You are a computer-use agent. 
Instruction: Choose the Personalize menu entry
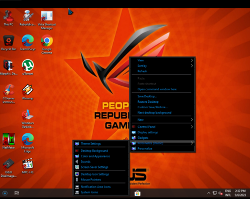click(x=162, y=148)
